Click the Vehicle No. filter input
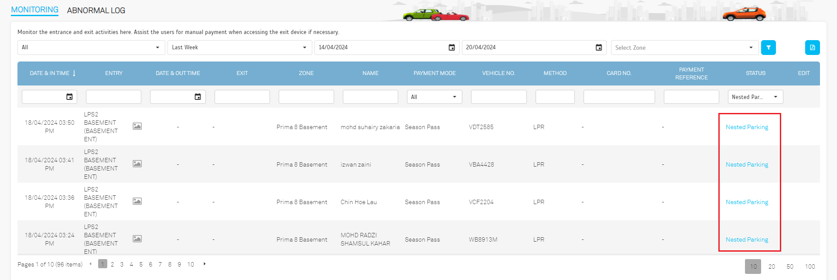The image size is (837, 280). tap(499, 97)
